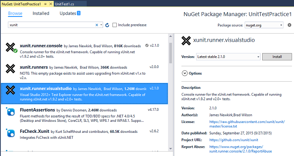Image resolution: width=294 pixels, height=156 pixels.
Task: Click the v2.6.2 version text of FsCheck.Xunit
Action: pyautogui.click(x=154, y=131)
